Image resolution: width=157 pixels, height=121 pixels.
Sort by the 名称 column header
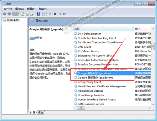(103, 29)
